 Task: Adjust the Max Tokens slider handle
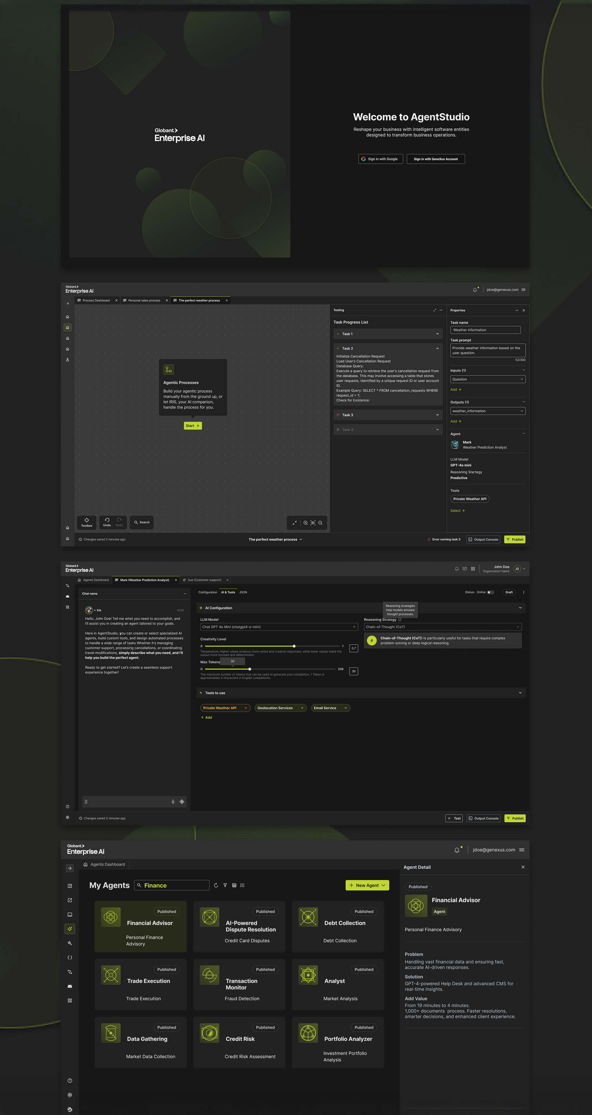[x=250, y=669]
